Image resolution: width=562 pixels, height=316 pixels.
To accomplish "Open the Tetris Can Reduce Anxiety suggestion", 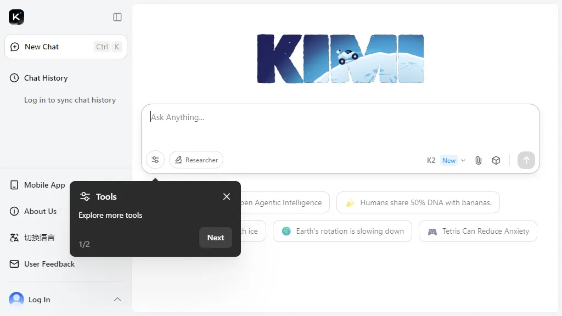I will 478,231.
